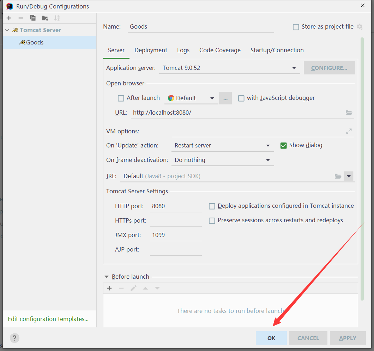
Task: Click the HTTPs port field
Action: tap(176, 220)
